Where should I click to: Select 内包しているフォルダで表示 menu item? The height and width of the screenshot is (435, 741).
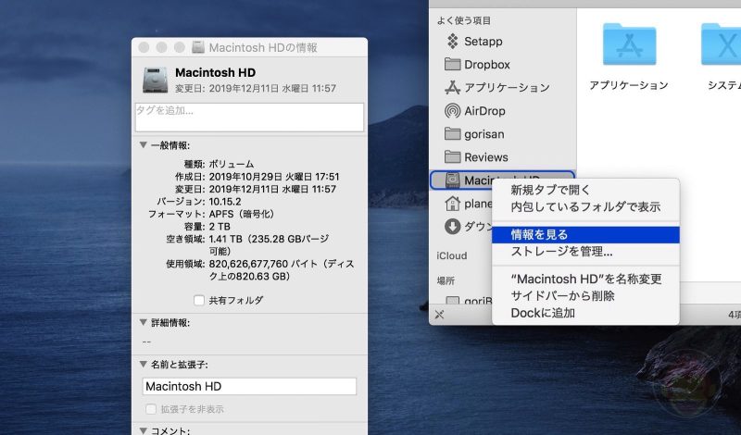pos(585,207)
